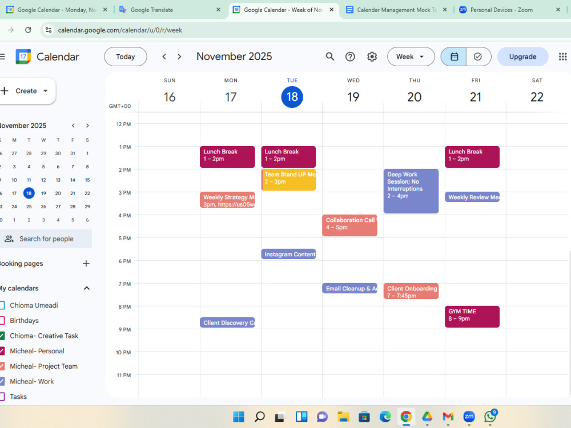
Task: Collapse the My calendars section
Action: [x=87, y=288]
